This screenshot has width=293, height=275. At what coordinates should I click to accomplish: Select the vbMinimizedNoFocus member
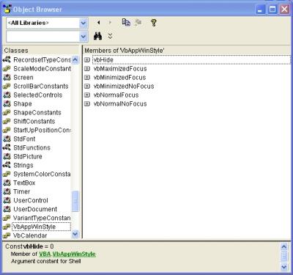click(x=124, y=87)
